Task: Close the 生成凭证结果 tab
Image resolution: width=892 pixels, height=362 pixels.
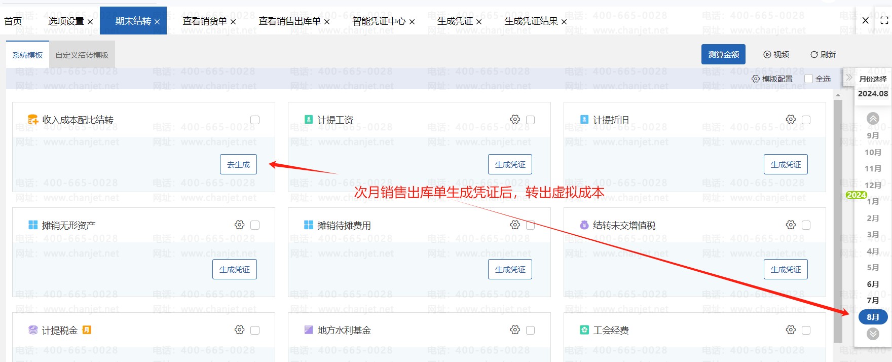Action: (564, 22)
